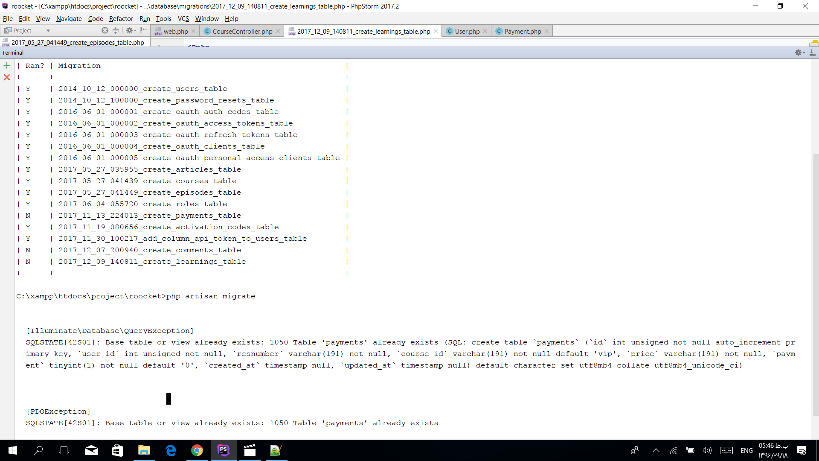Open PhpStorm from the Windows taskbar

(224, 450)
